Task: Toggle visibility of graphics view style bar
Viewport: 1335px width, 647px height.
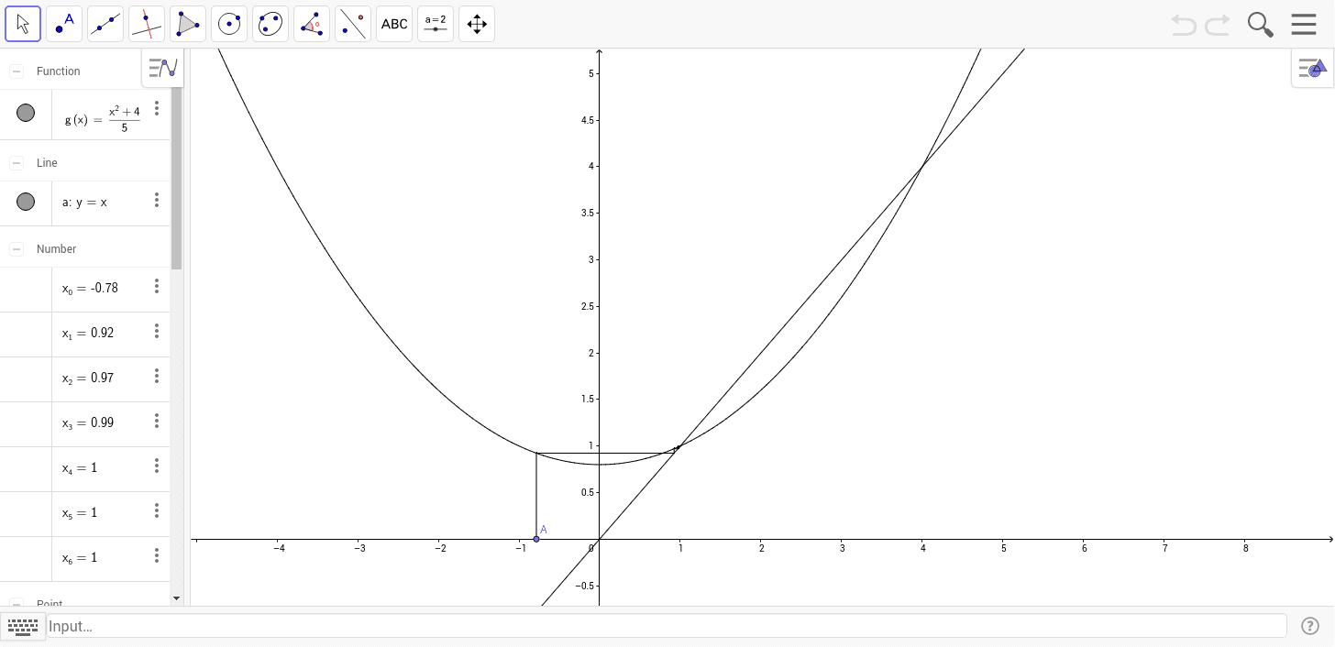Action: click(1311, 68)
